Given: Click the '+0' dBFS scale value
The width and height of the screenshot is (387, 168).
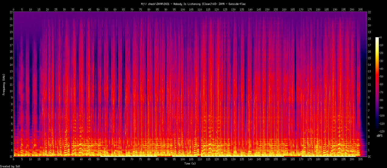Looking at the screenshot, I should pos(381,37).
